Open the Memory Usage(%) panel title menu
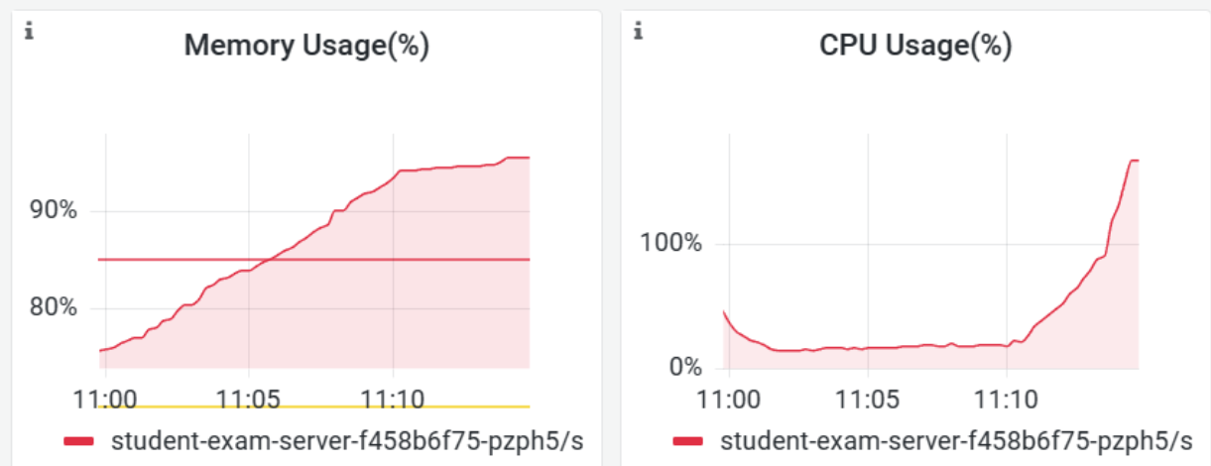1211x466 pixels. click(x=306, y=46)
